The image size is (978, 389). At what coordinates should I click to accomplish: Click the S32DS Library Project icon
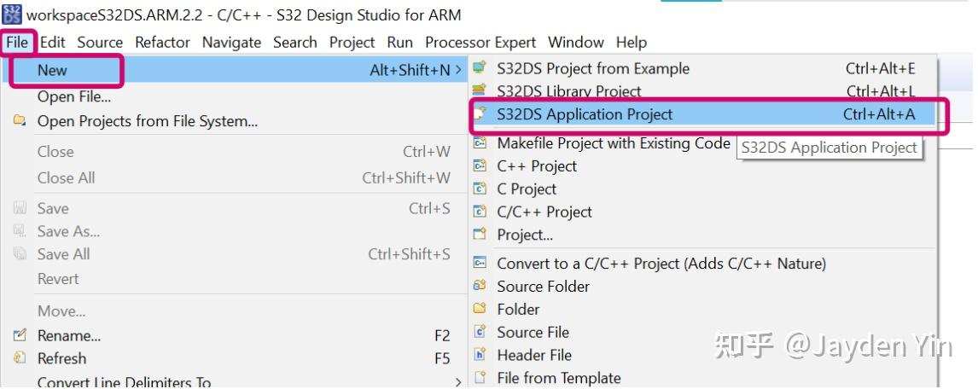click(x=480, y=91)
